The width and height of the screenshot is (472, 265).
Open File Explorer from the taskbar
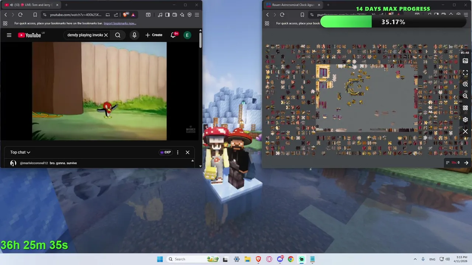coord(247,259)
